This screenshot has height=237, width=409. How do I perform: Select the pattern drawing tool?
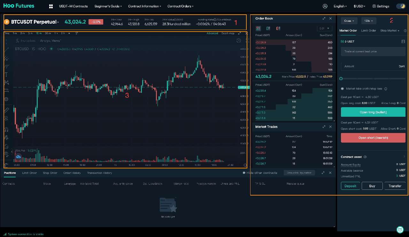[x=6, y=83]
